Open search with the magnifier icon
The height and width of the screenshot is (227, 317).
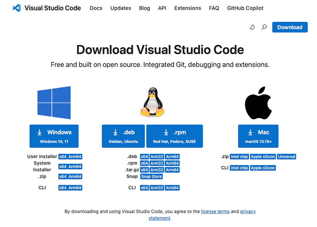pyautogui.click(x=264, y=27)
